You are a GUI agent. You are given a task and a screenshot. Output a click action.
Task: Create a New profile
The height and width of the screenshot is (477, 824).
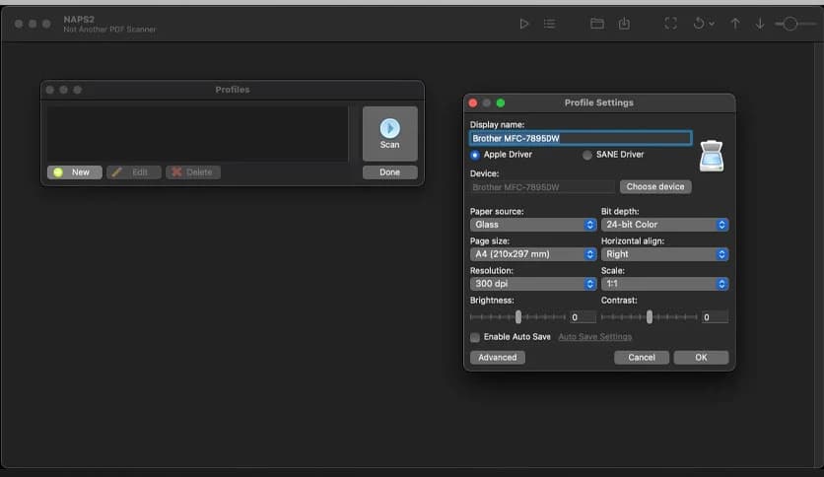pyautogui.click(x=75, y=172)
